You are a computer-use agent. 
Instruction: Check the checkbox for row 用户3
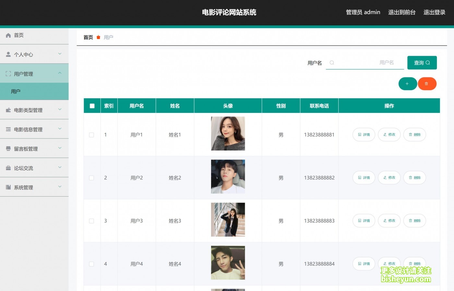[91, 221]
